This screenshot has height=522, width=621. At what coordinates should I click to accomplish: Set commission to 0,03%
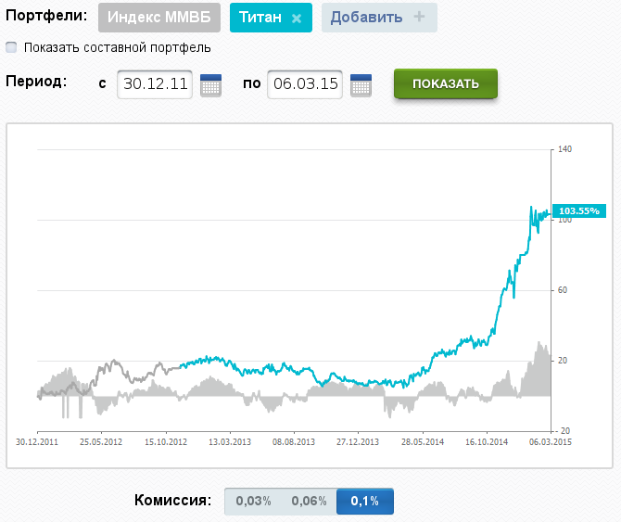[253, 501]
